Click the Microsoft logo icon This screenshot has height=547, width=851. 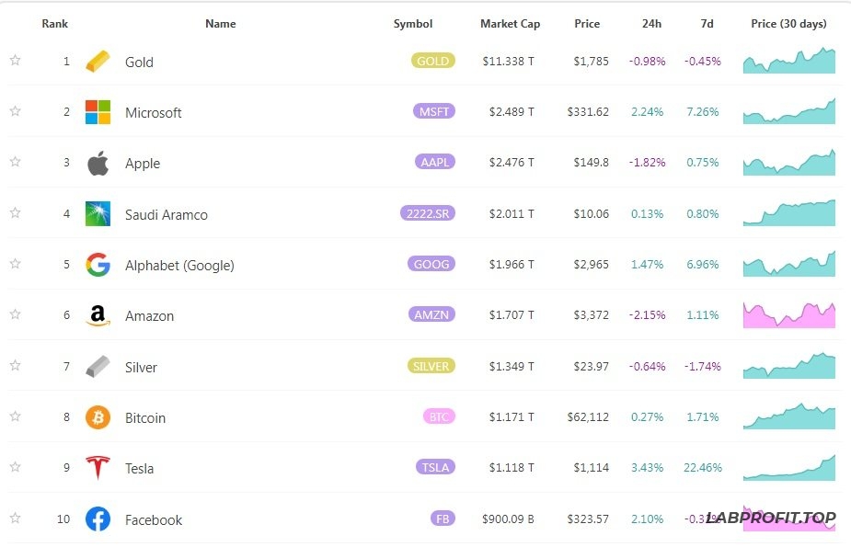[98, 112]
